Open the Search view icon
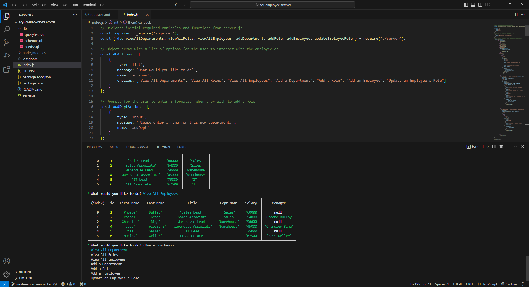 pyautogui.click(x=7, y=30)
